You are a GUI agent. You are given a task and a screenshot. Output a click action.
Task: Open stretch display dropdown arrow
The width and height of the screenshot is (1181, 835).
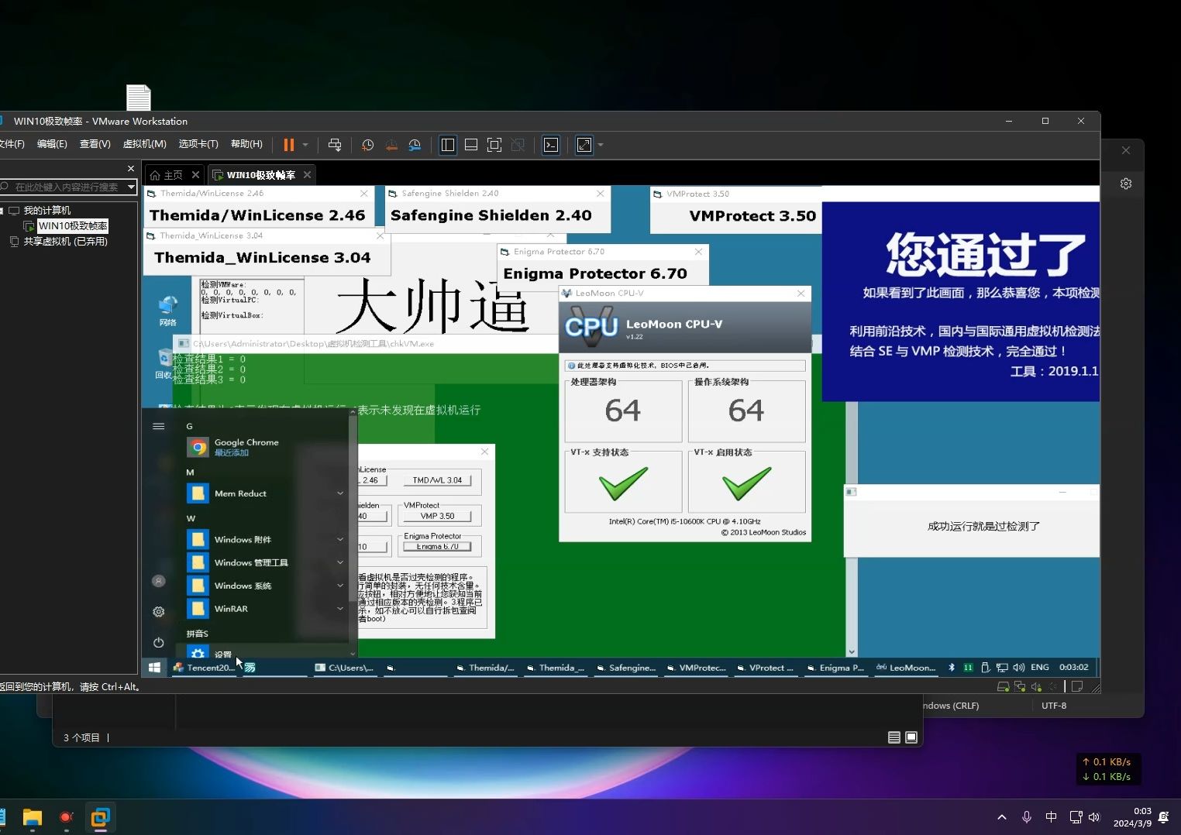(x=601, y=145)
